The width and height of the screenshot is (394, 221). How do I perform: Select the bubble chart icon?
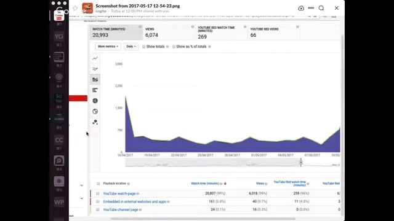95,122
